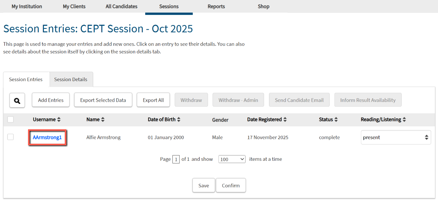The width and height of the screenshot is (438, 201).
Task: Open items per page dropdown showing 100
Action: coord(232,159)
